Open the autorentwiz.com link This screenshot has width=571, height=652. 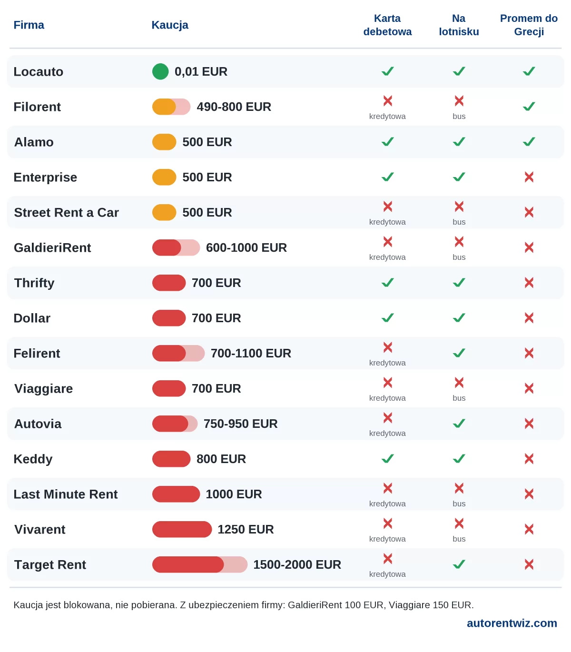(512, 623)
